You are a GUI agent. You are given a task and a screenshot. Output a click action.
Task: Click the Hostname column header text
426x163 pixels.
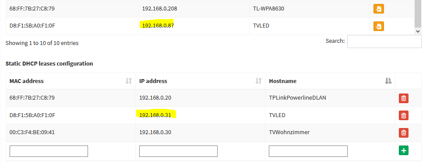[x=282, y=81]
